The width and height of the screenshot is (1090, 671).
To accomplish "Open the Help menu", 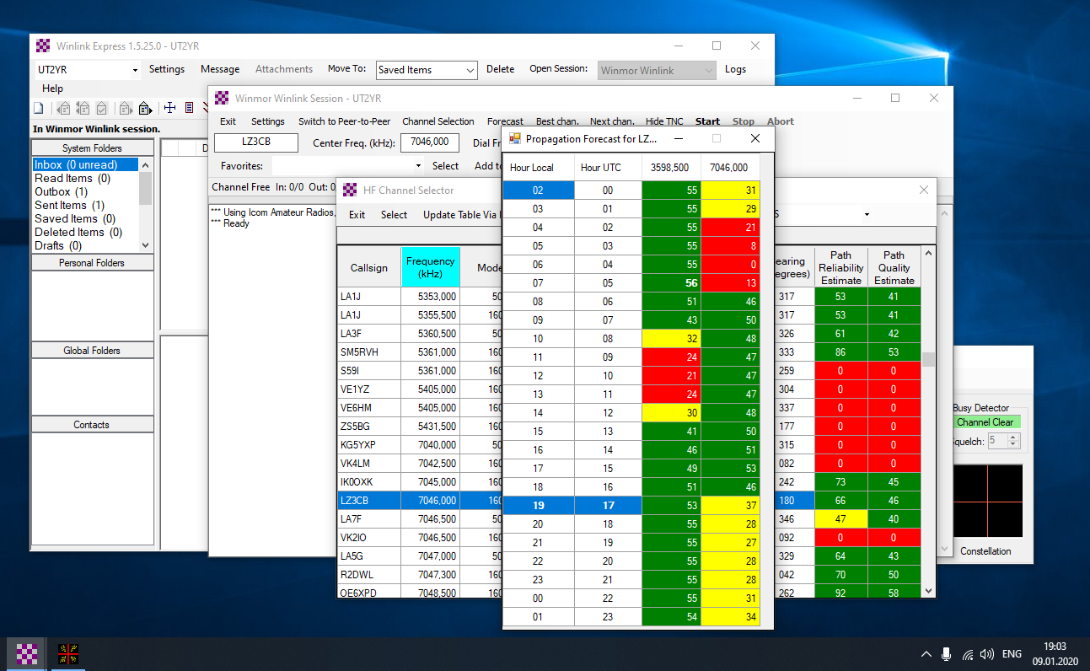I will point(52,89).
